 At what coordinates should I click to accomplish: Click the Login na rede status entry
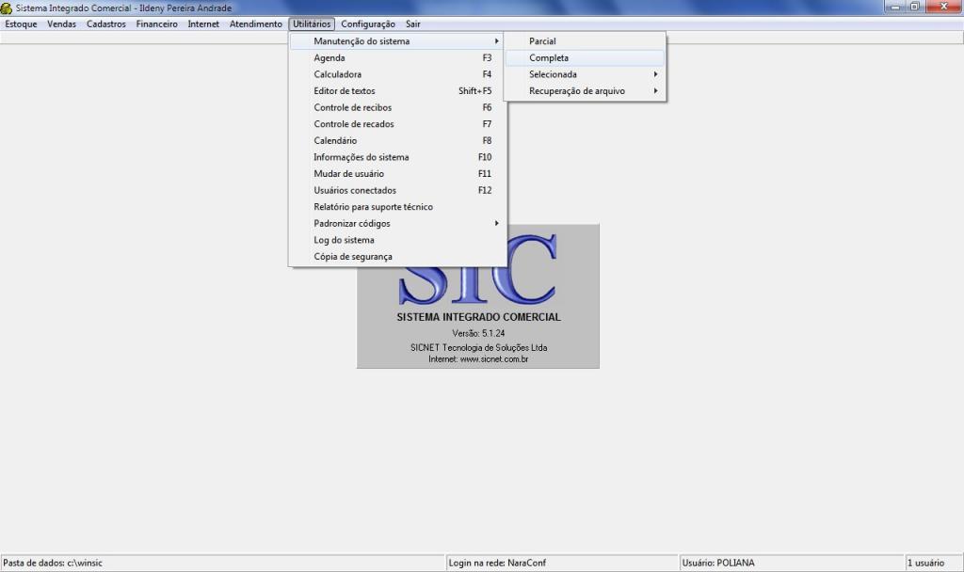562,563
